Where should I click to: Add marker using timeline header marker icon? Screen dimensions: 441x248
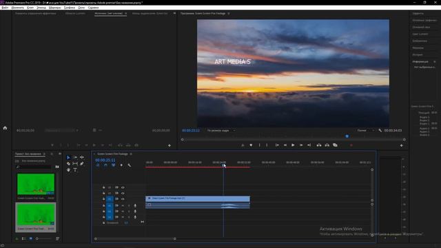[x=121, y=165]
